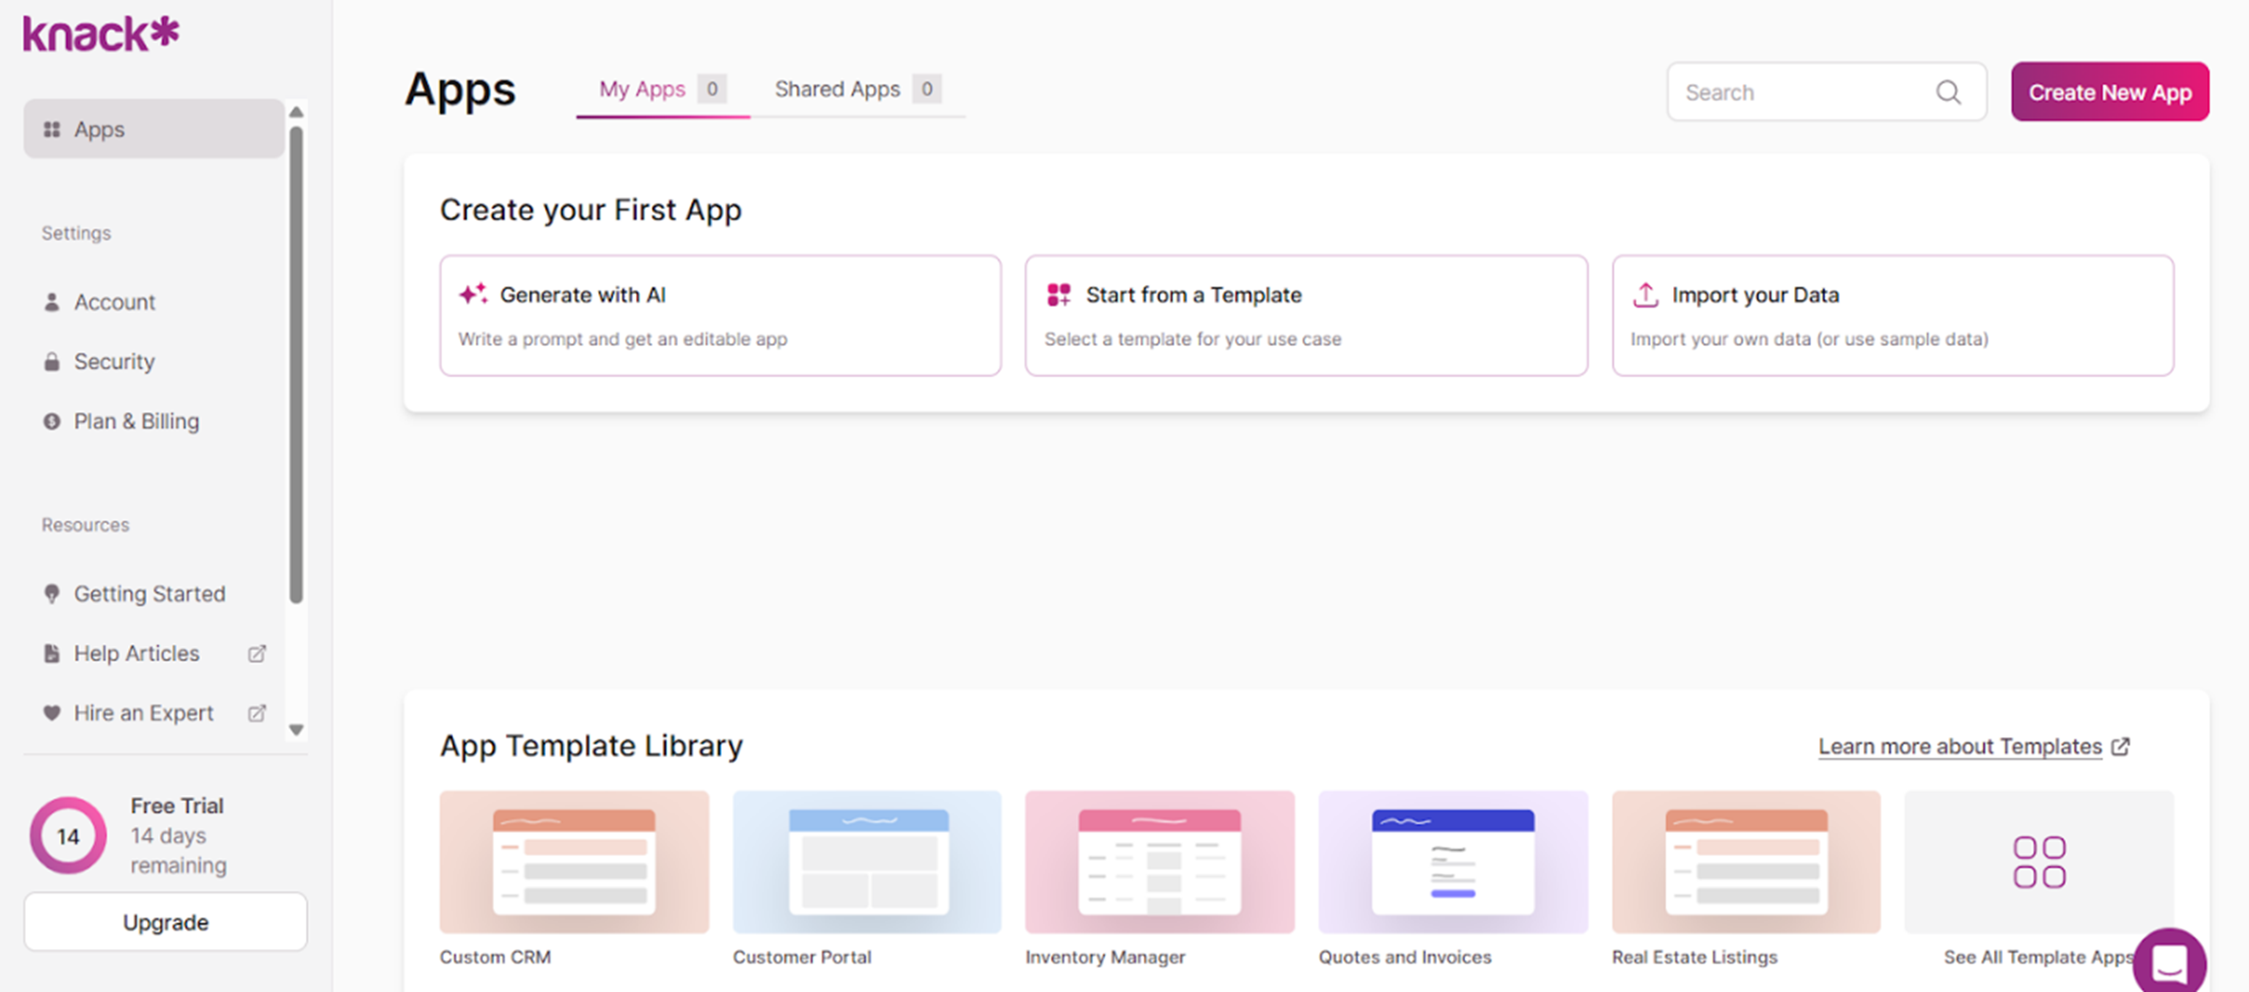Open the Security settings page

pyautogui.click(x=113, y=361)
